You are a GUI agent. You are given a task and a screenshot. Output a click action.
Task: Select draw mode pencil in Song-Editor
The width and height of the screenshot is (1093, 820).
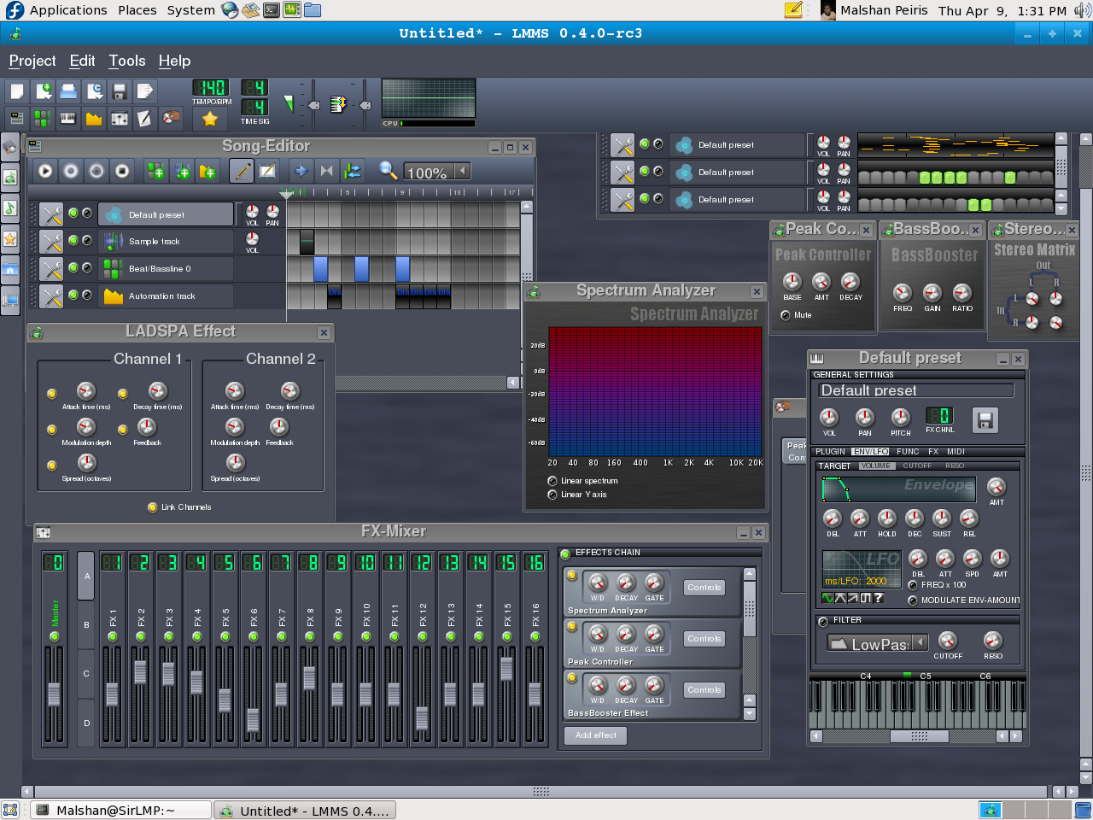click(242, 172)
